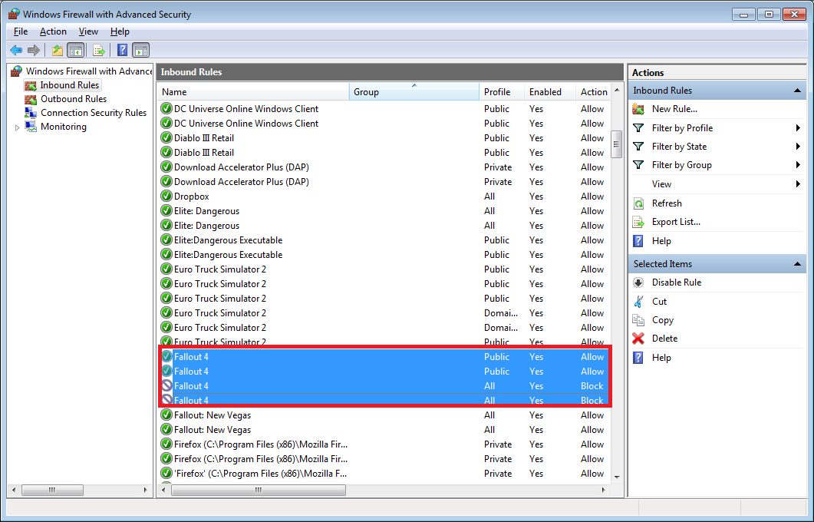The image size is (814, 522).
Task: Select the Dropbox rule row
Action: pyautogui.click(x=384, y=197)
